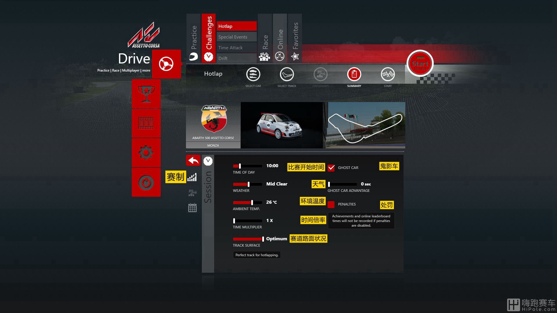Click the Abarth scorpion brand logo

(214, 119)
